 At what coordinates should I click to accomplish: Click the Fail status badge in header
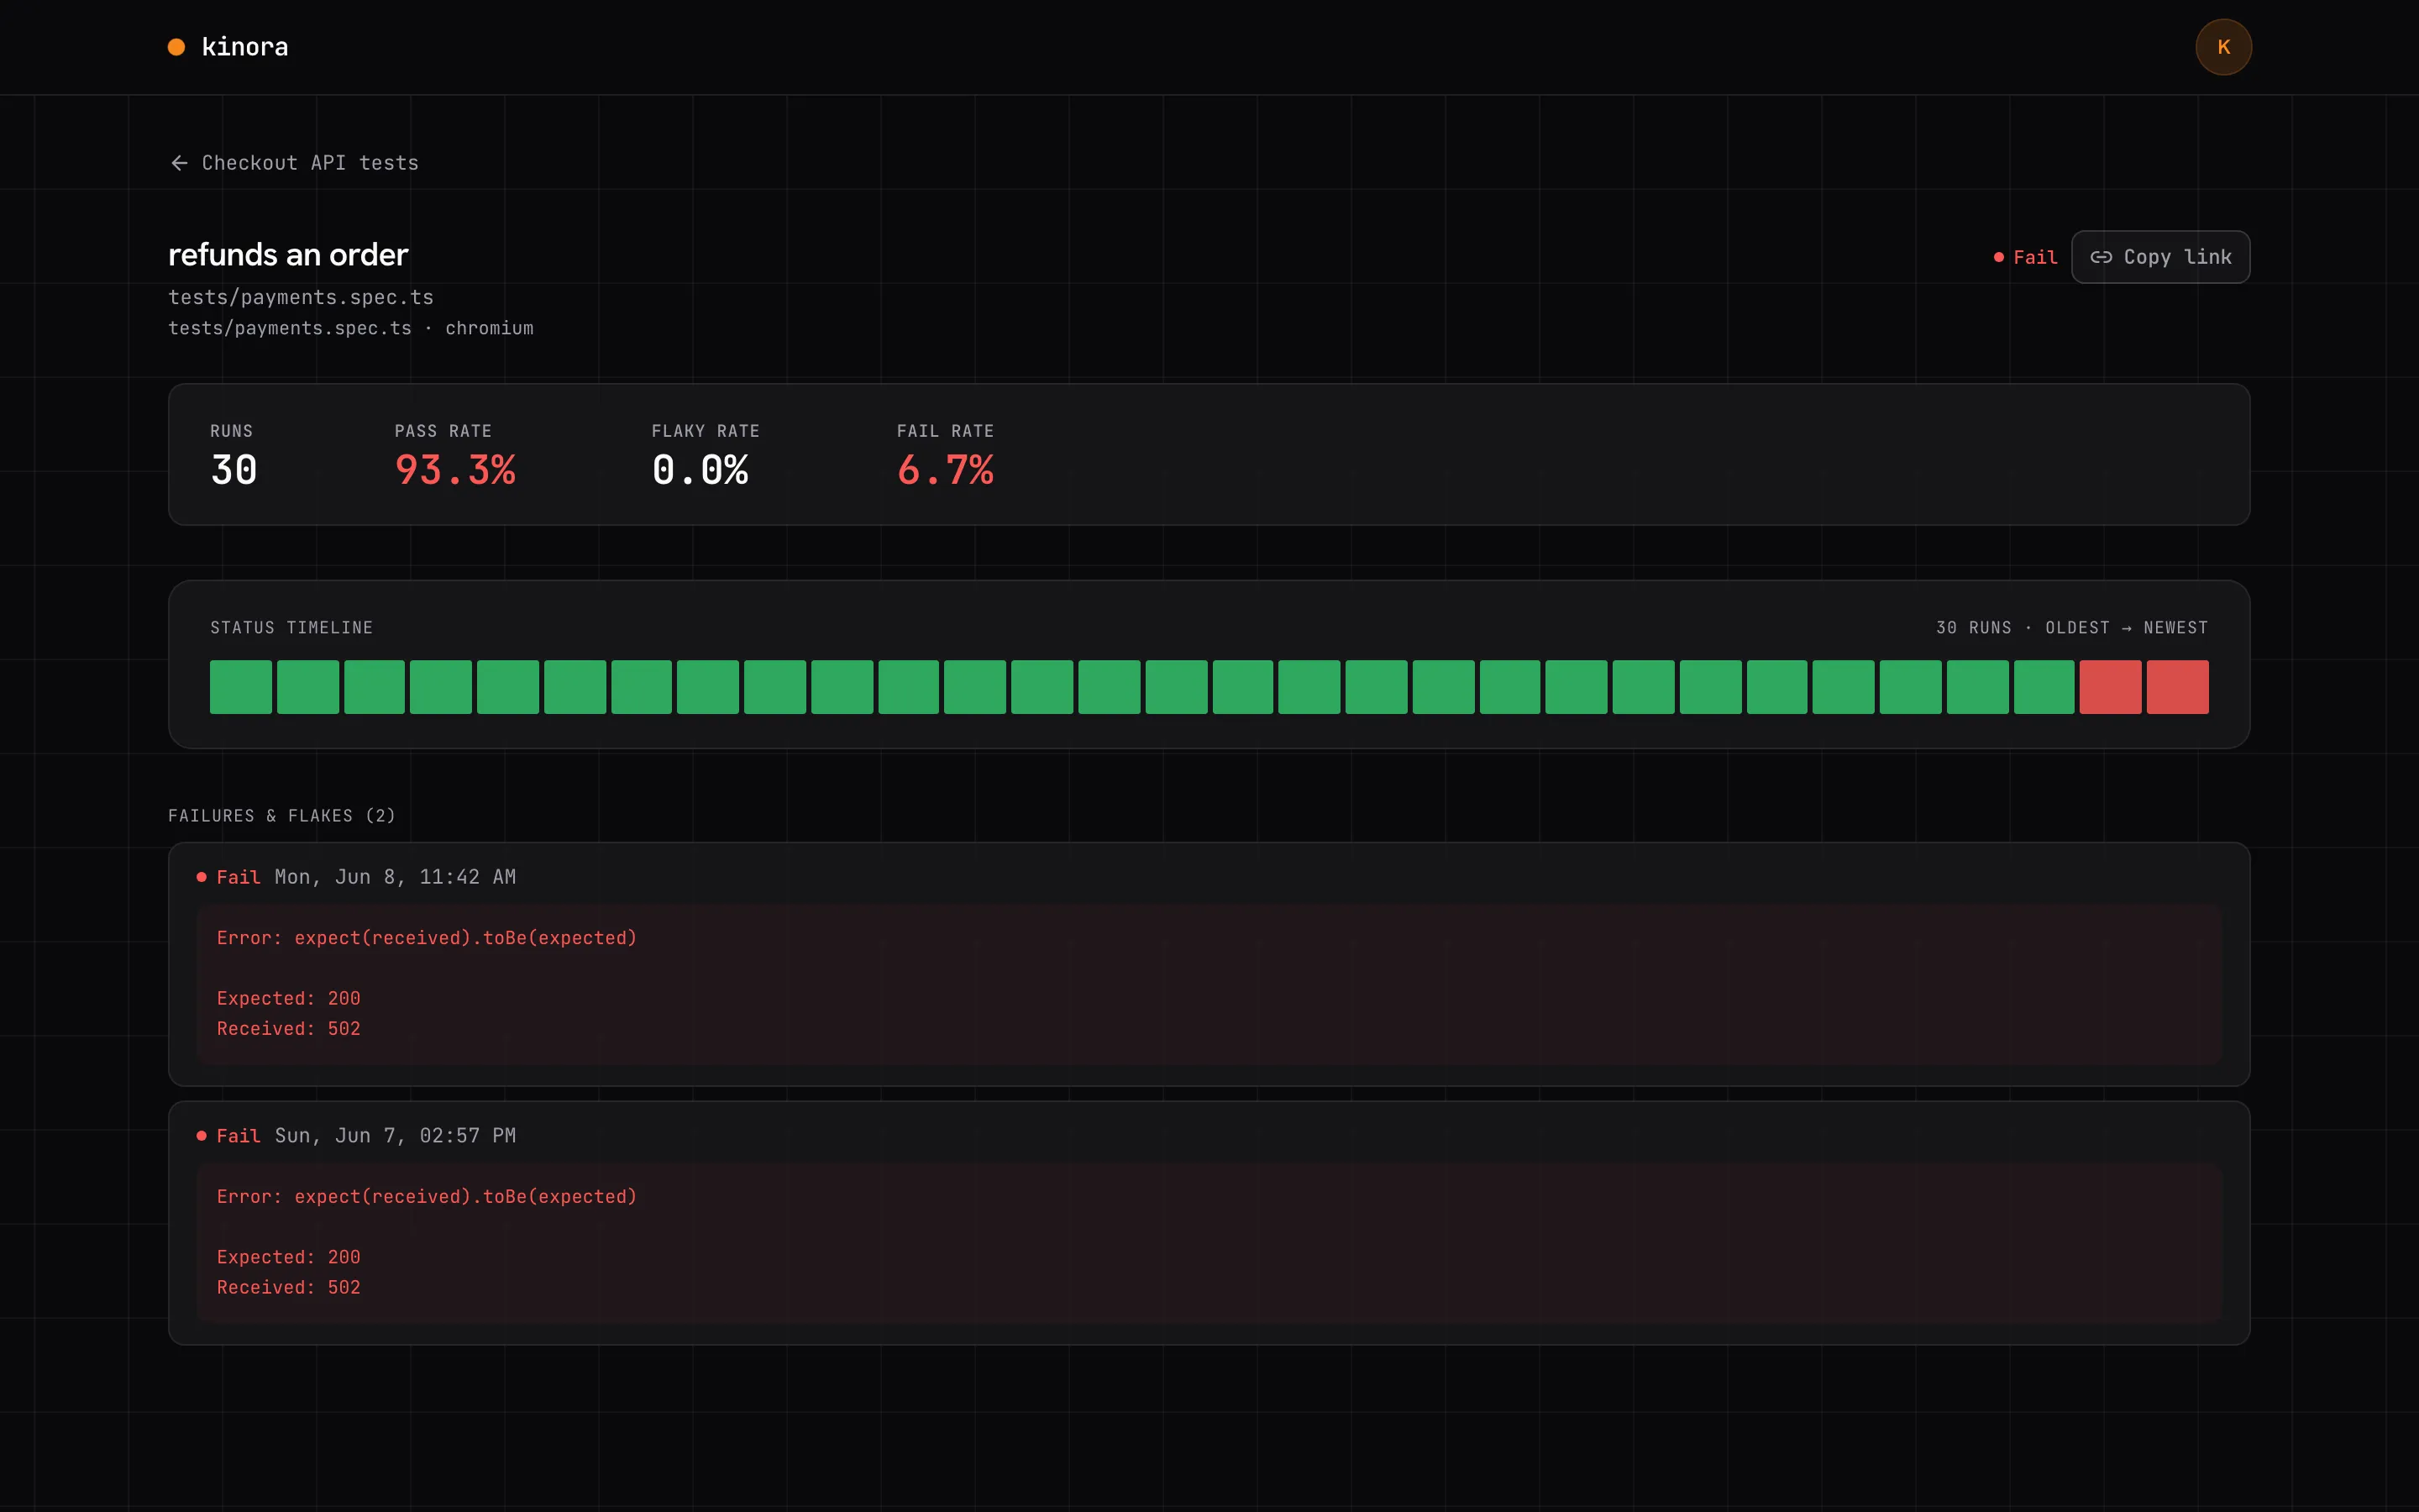[x=2025, y=257]
